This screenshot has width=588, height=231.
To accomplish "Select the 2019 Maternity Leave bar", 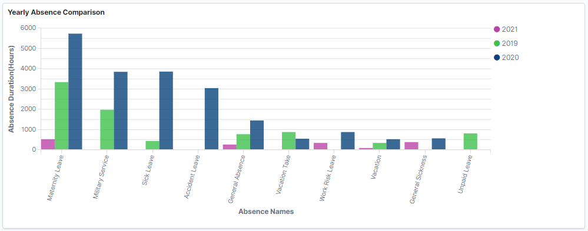I will [x=61, y=116].
